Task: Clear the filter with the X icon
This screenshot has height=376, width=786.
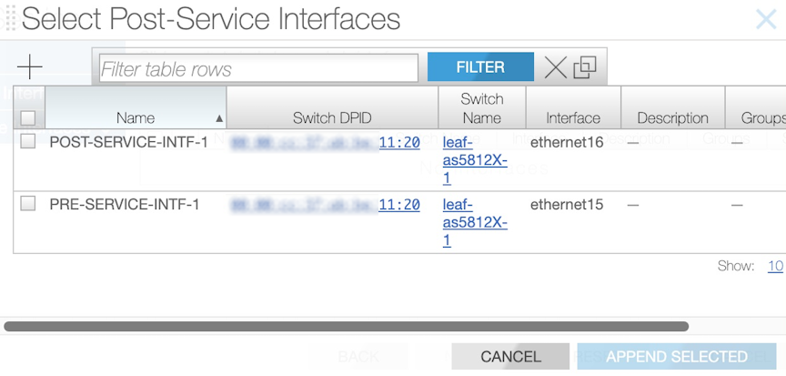Action: (x=556, y=66)
